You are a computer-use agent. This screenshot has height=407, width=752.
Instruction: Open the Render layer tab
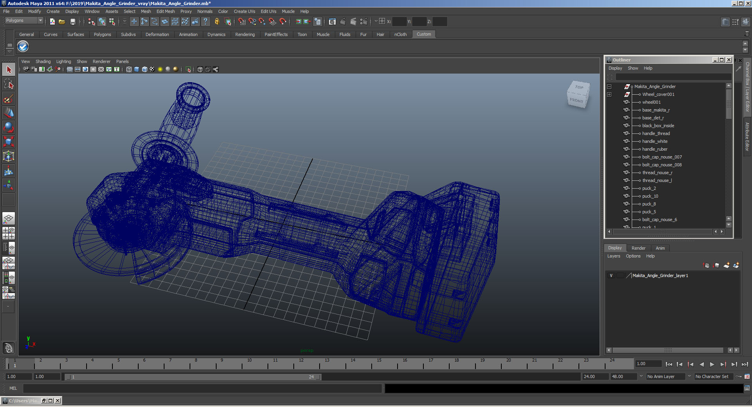(x=638, y=248)
